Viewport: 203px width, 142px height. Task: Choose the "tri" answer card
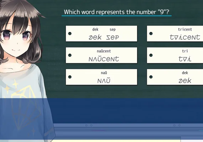coord(175,55)
